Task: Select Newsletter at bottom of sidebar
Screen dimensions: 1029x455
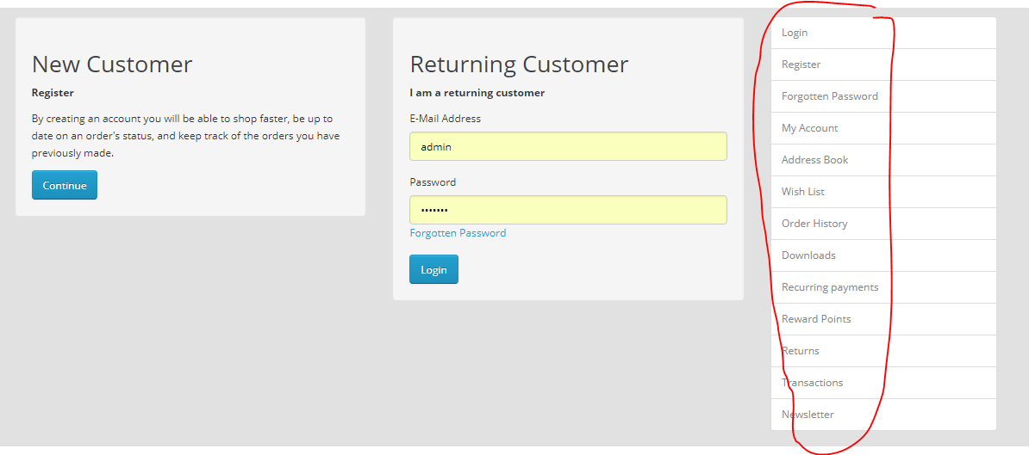Action: [883, 415]
